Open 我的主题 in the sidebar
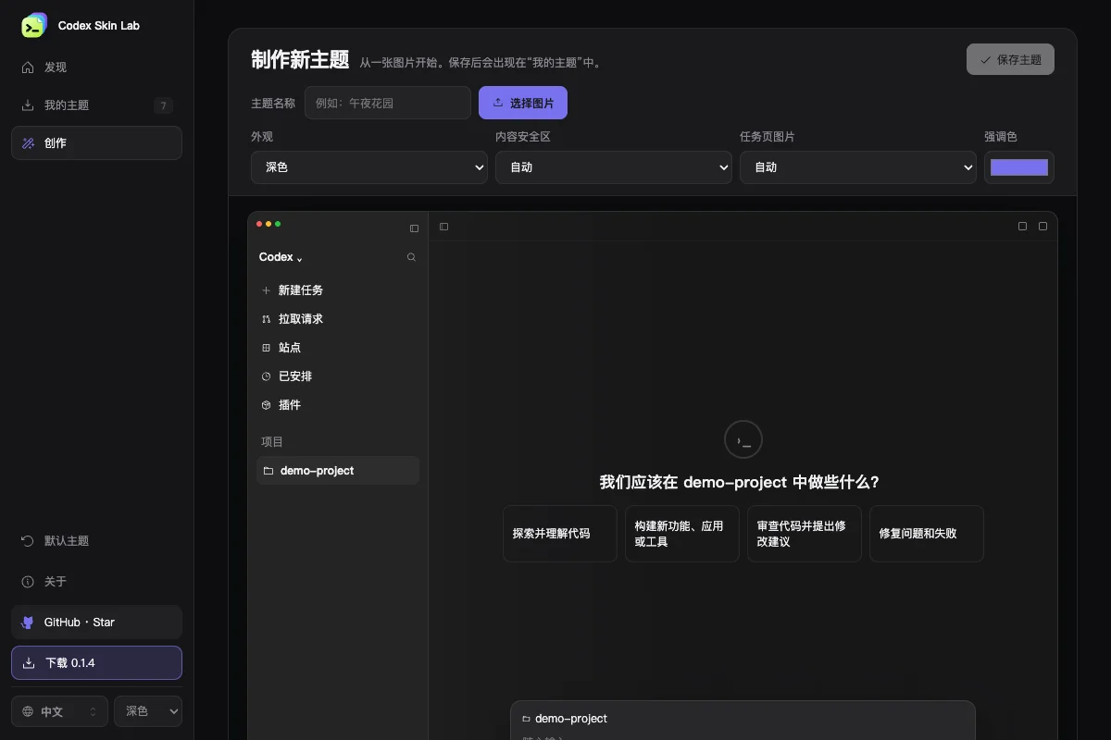The height and width of the screenshot is (740, 1111). coord(96,105)
